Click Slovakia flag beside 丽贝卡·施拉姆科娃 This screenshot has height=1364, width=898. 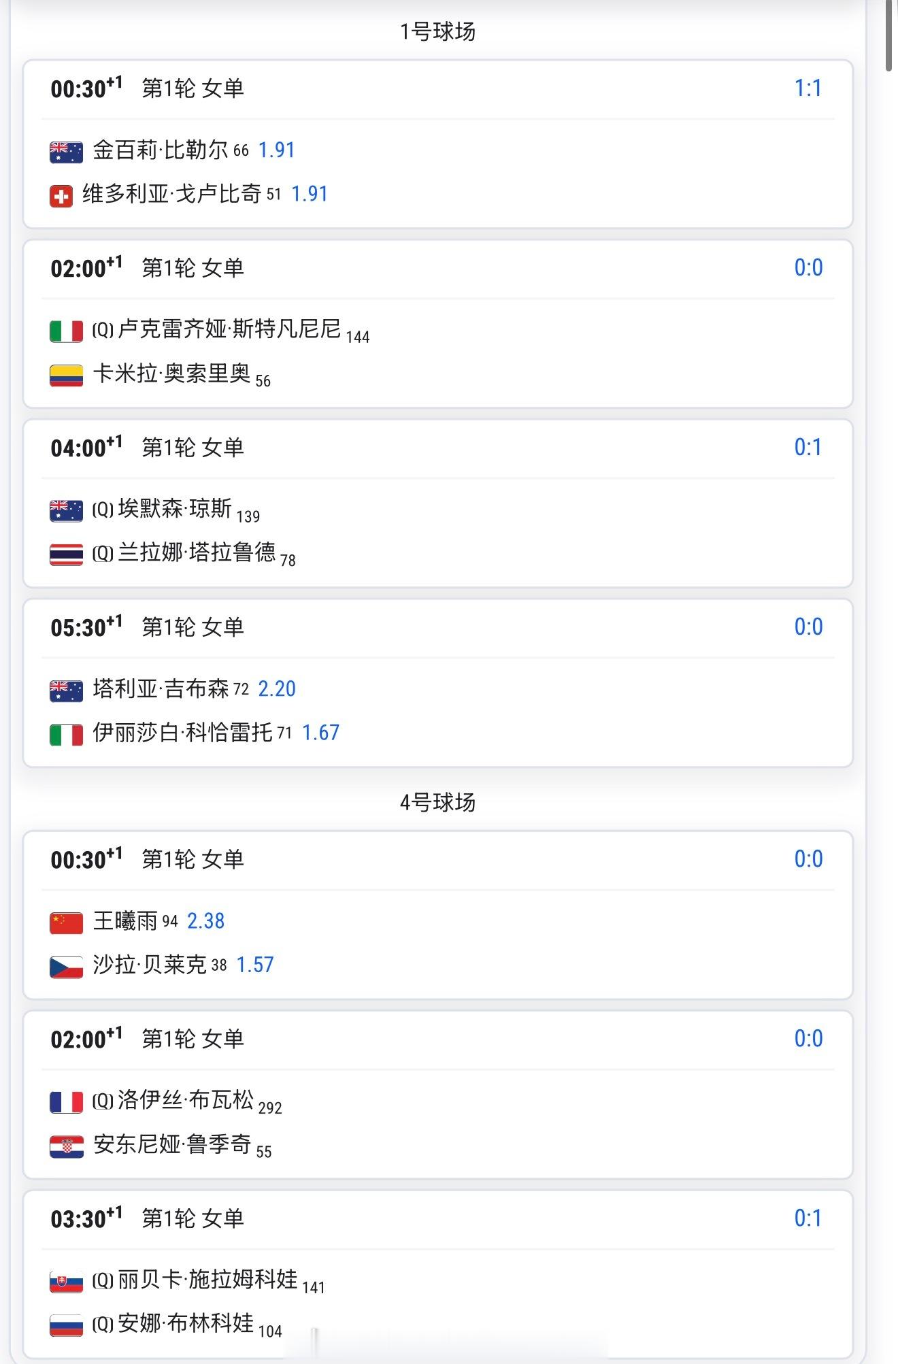click(x=66, y=1282)
